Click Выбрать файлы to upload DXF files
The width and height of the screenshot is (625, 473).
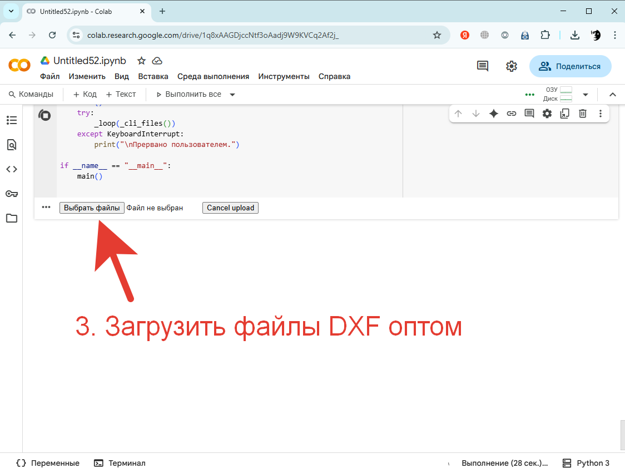(92, 208)
